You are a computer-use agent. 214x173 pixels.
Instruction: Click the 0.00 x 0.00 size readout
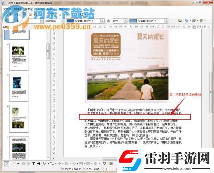point(93,169)
